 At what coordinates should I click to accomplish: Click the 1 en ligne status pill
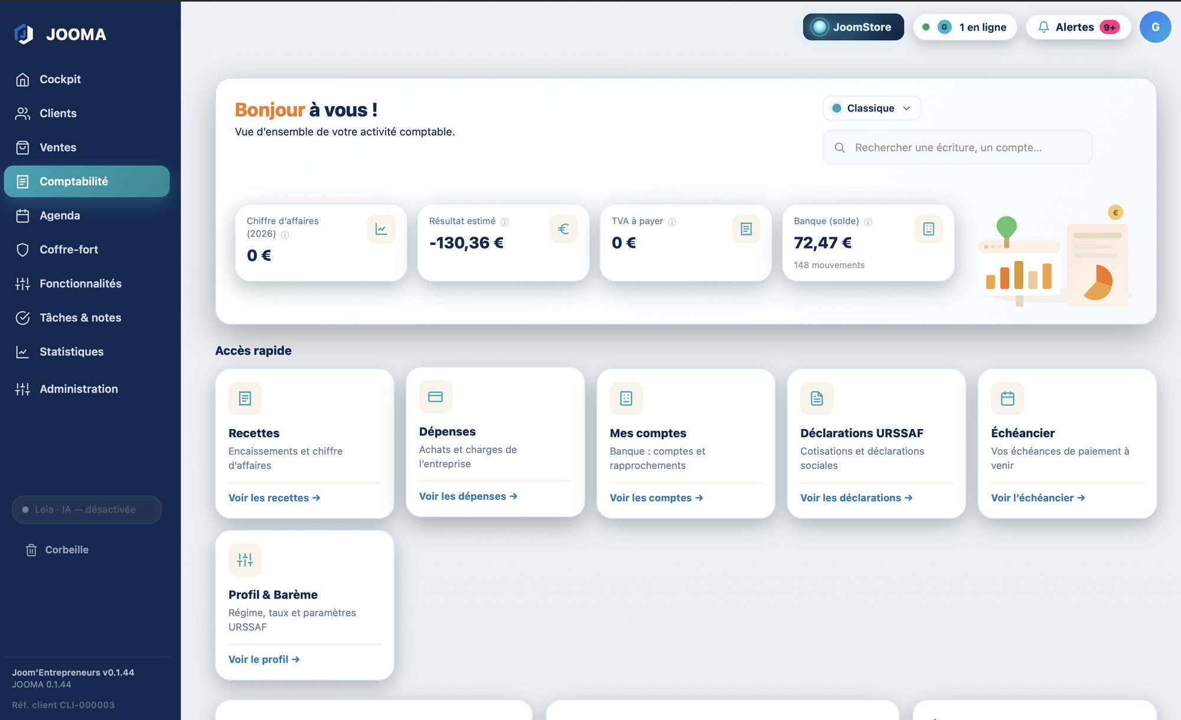(x=965, y=27)
